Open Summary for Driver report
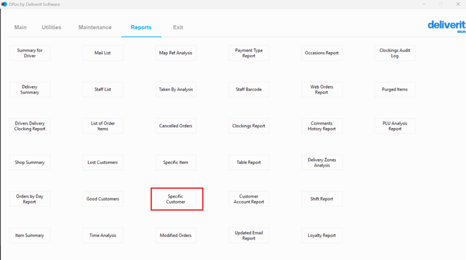Image resolution: width=466 pixels, height=260 pixels. click(30, 53)
